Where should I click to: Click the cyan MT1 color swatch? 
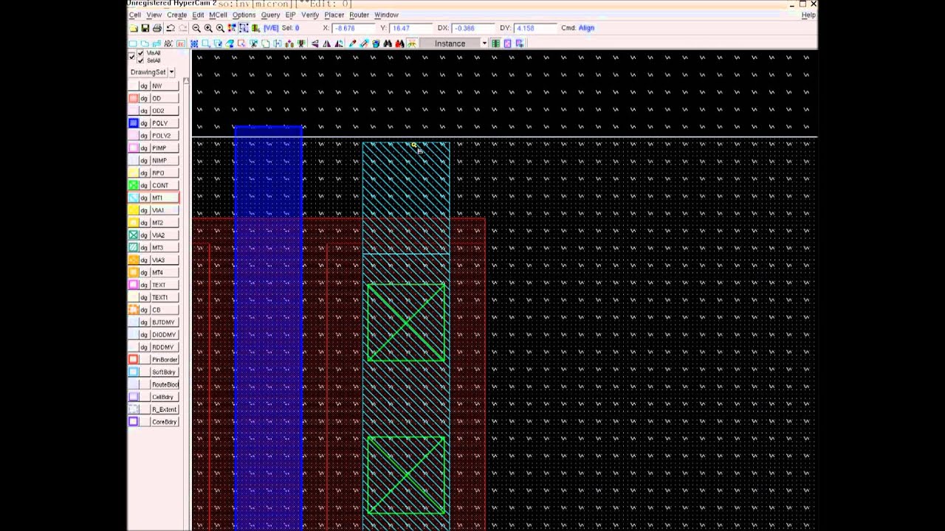coord(134,198)
